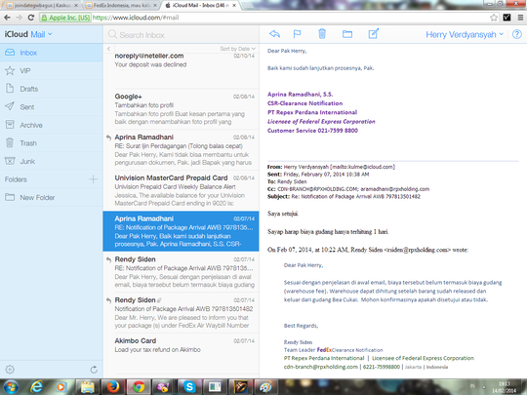Viewport: 527px width, 395px height.
Task: Open the VIP mailbox
Action: click(52, 71)
